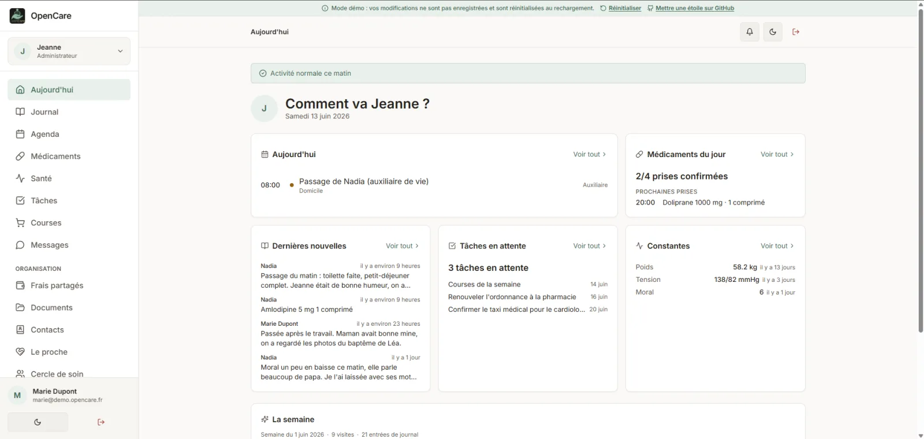Click calendar icon in Aujourd'hui card header

[x=264, y=154]
